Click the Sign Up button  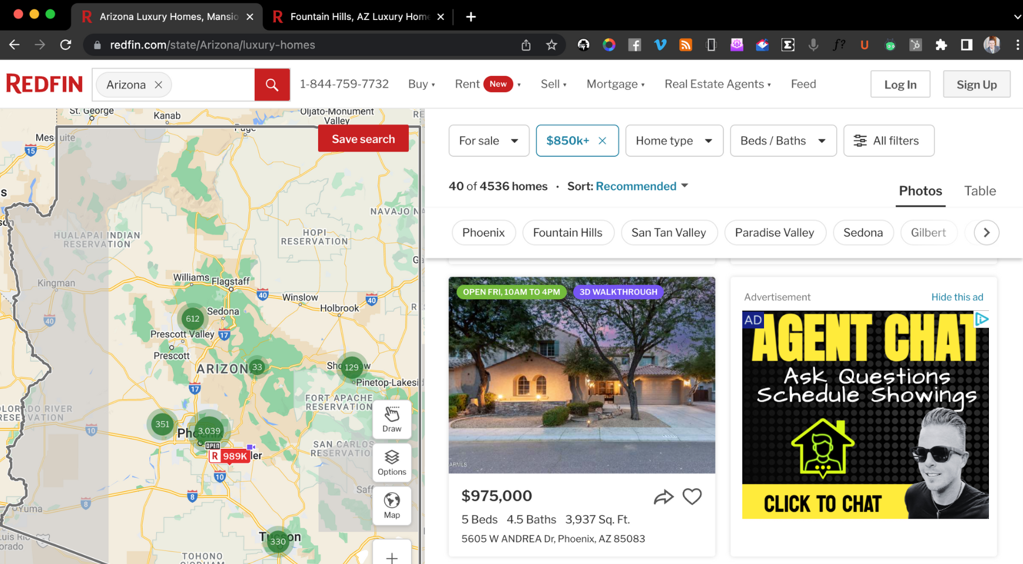[976, 84]
